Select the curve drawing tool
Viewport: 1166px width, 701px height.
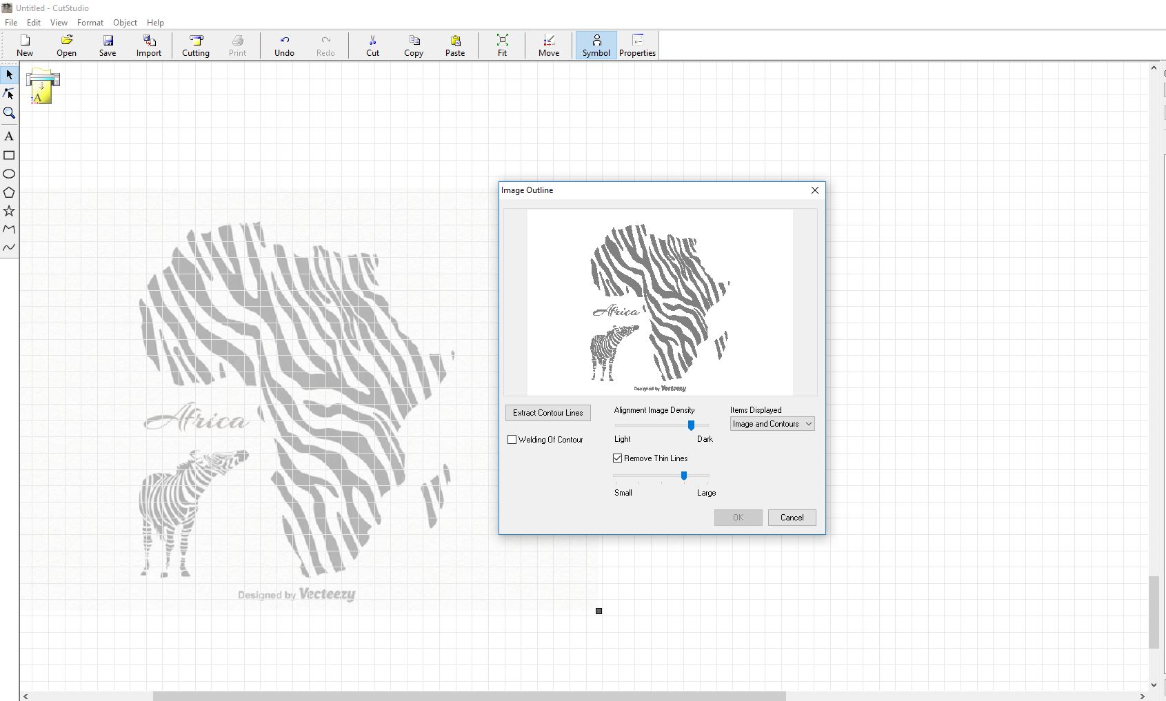coord(9,247)
